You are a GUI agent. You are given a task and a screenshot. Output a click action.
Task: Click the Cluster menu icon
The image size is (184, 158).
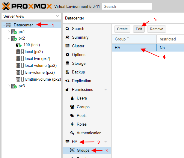coord(67,46)
